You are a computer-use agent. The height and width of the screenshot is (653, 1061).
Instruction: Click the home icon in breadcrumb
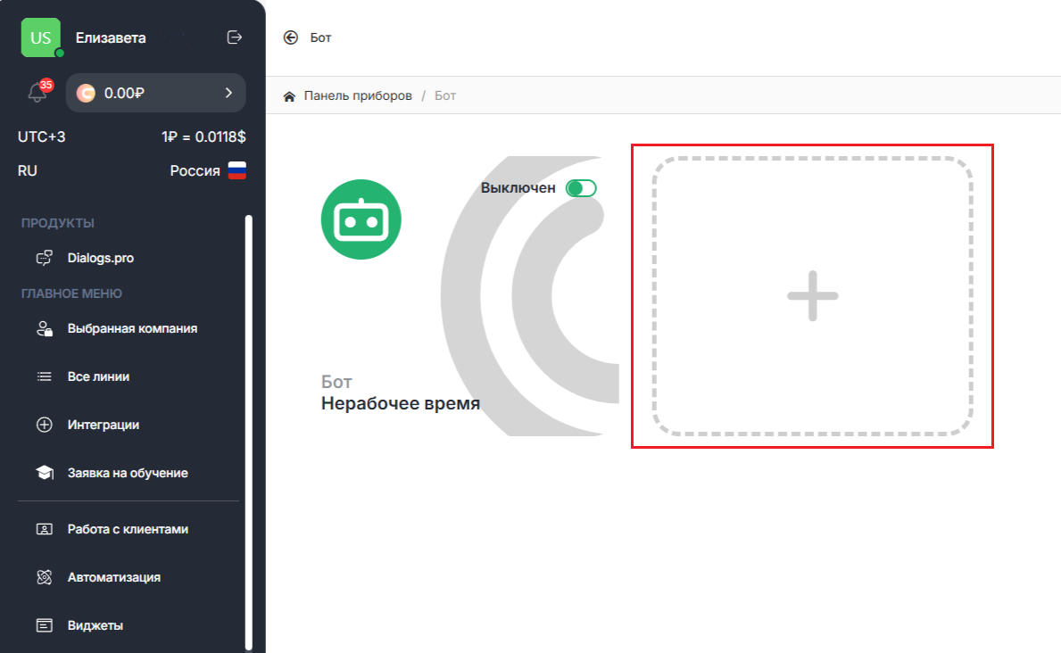point(289,96)
